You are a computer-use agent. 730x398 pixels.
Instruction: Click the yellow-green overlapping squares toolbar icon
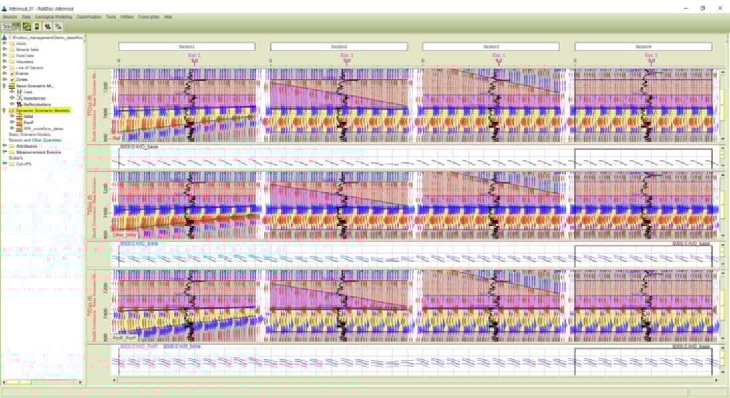pos(27,26)
